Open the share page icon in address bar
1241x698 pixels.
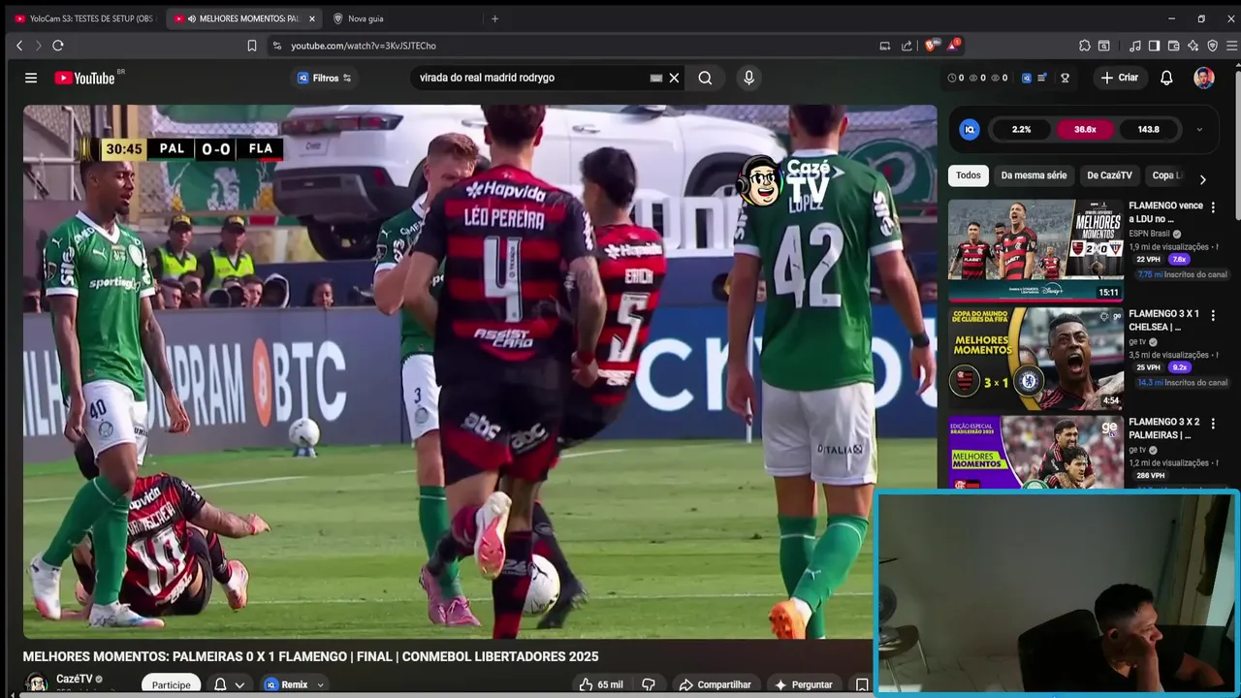[907, 46]
